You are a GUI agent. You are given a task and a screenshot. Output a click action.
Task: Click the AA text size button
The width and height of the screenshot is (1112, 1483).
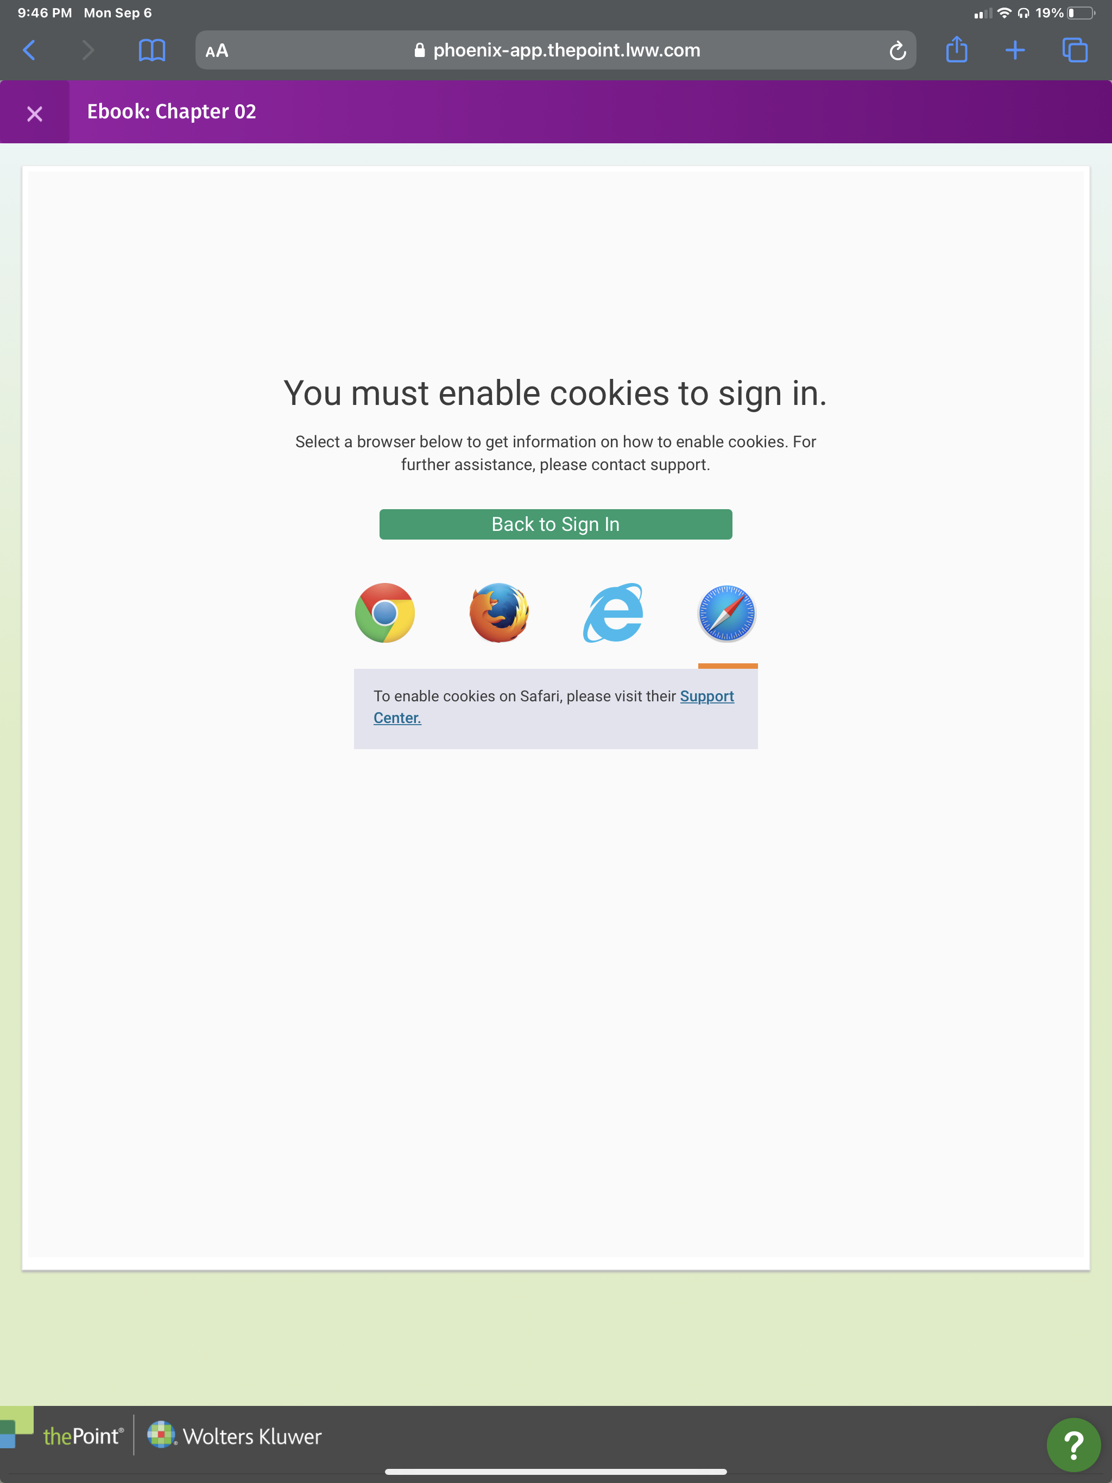click(217, 50)
